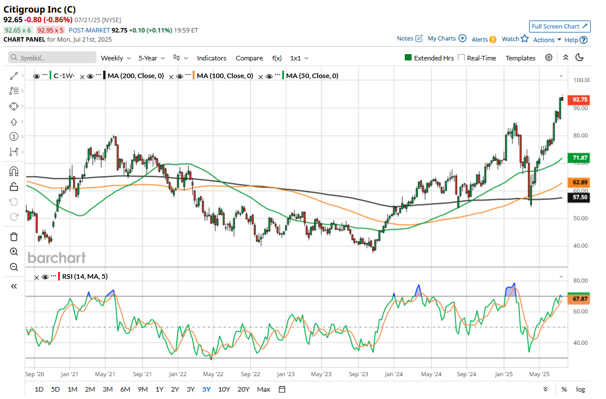
Task: Switch to the Indicators menu
Action: pos(212,58)
